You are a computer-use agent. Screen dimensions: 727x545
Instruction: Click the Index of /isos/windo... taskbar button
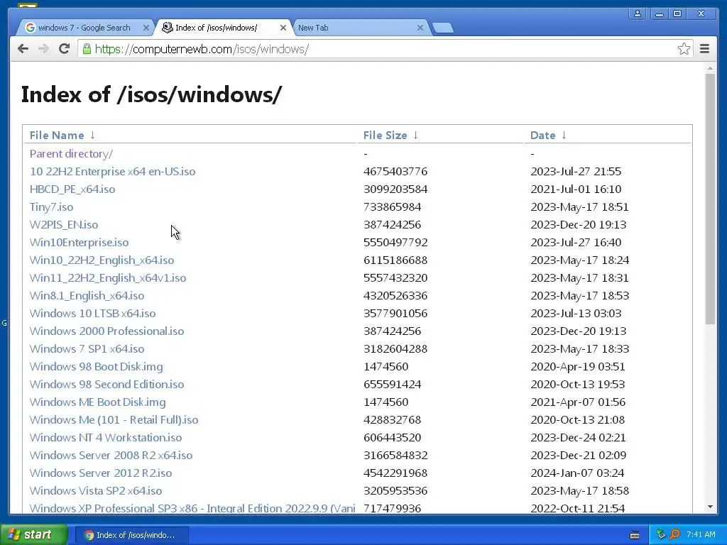(131, 535)
